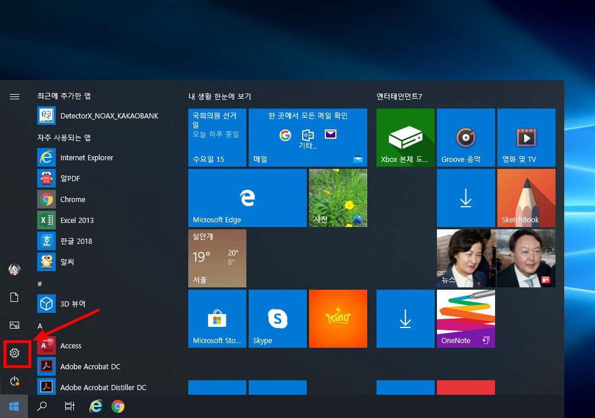Open Xbox 본체 도우미 tile
The width and height of the screenshot is (595, 418).
pos(405,138)
